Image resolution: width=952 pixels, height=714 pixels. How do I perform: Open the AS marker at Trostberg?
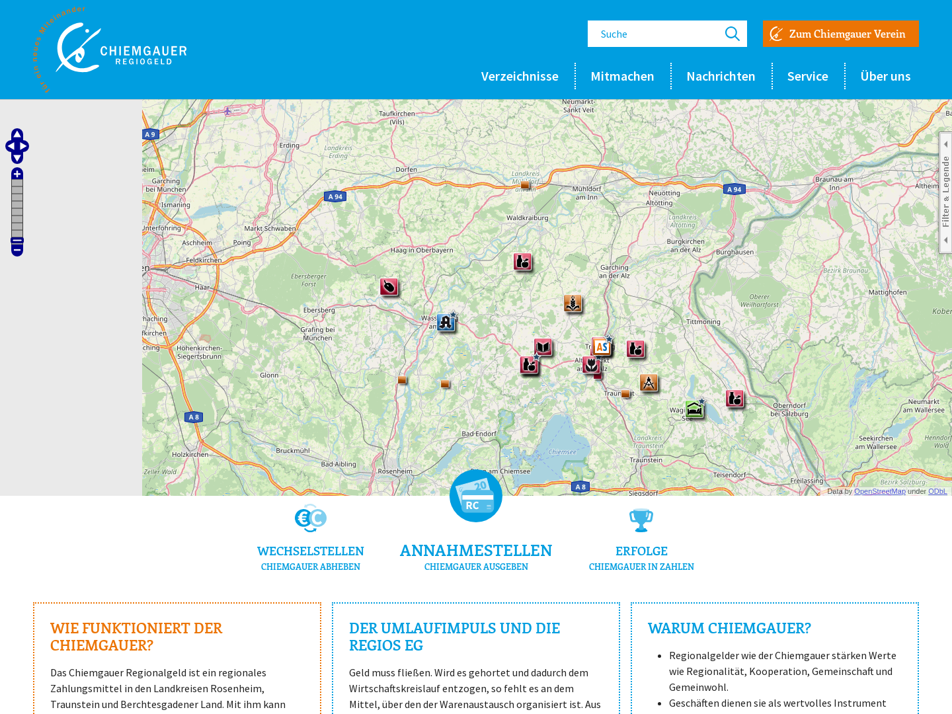[601, 346]
